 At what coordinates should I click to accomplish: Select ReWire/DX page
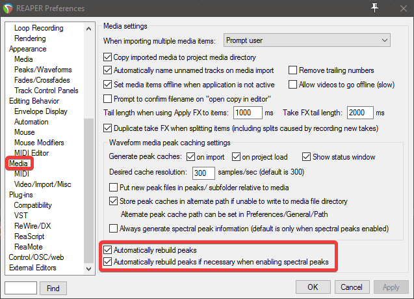[x=32, y=226]
